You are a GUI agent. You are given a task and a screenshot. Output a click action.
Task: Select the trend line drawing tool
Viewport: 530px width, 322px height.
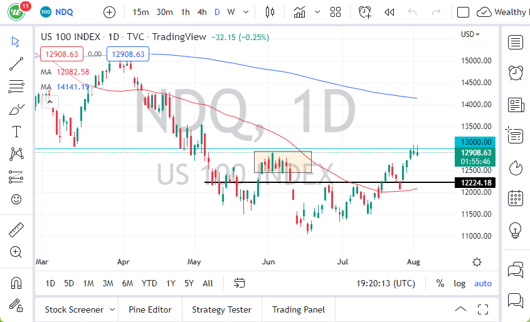[x=16, y=63]
